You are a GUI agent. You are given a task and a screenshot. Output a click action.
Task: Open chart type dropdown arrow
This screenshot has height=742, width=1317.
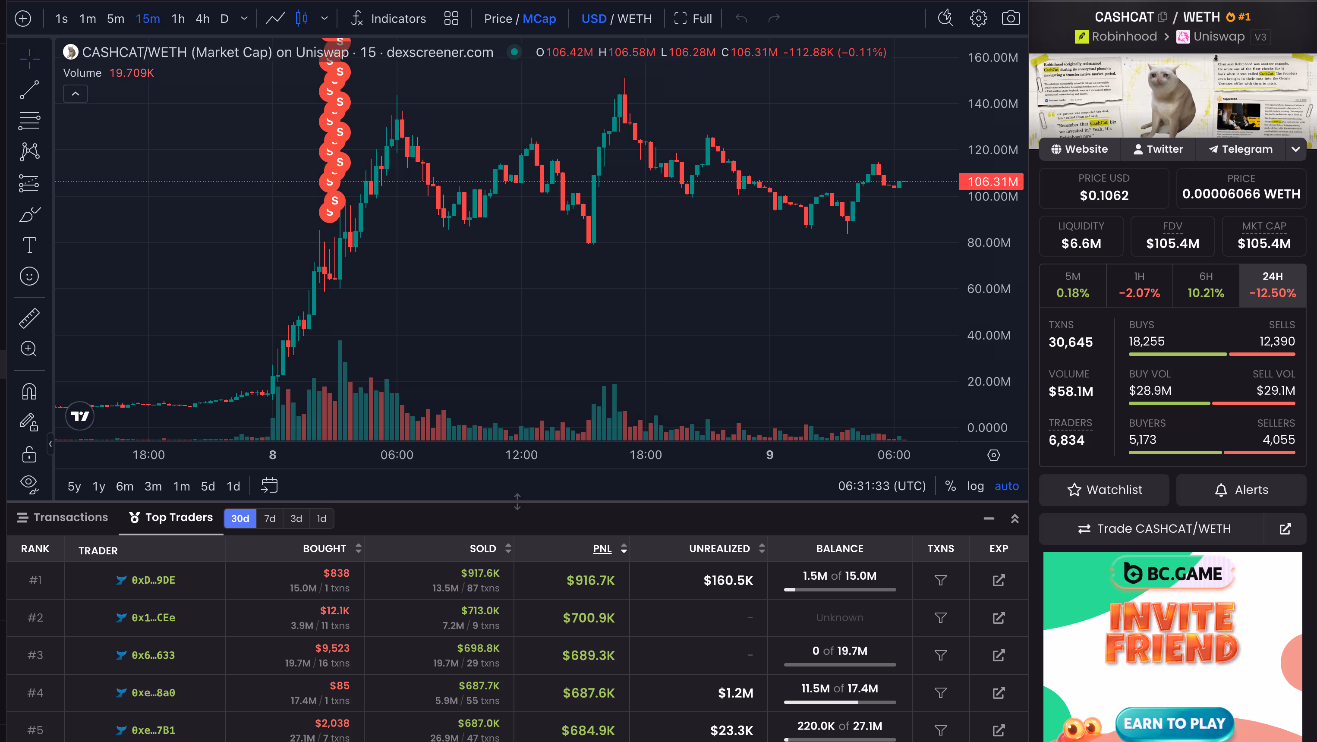point(324,19)
